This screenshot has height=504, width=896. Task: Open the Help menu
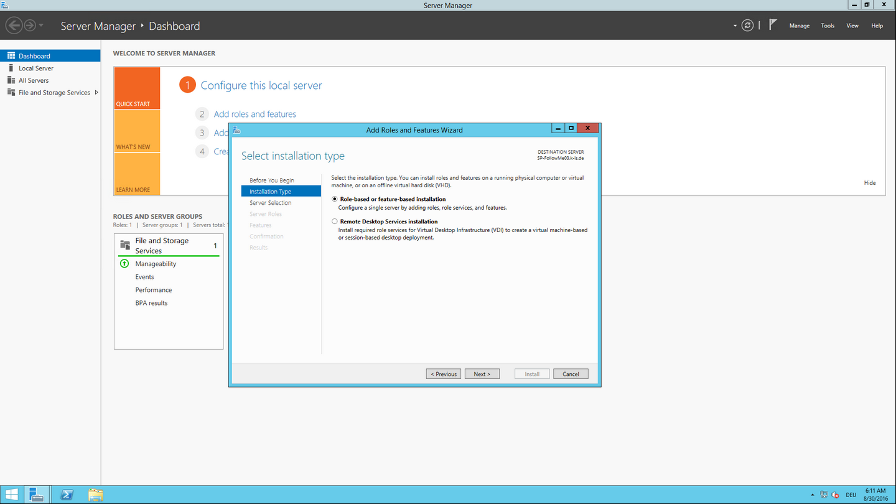click(x=877, y=26)
